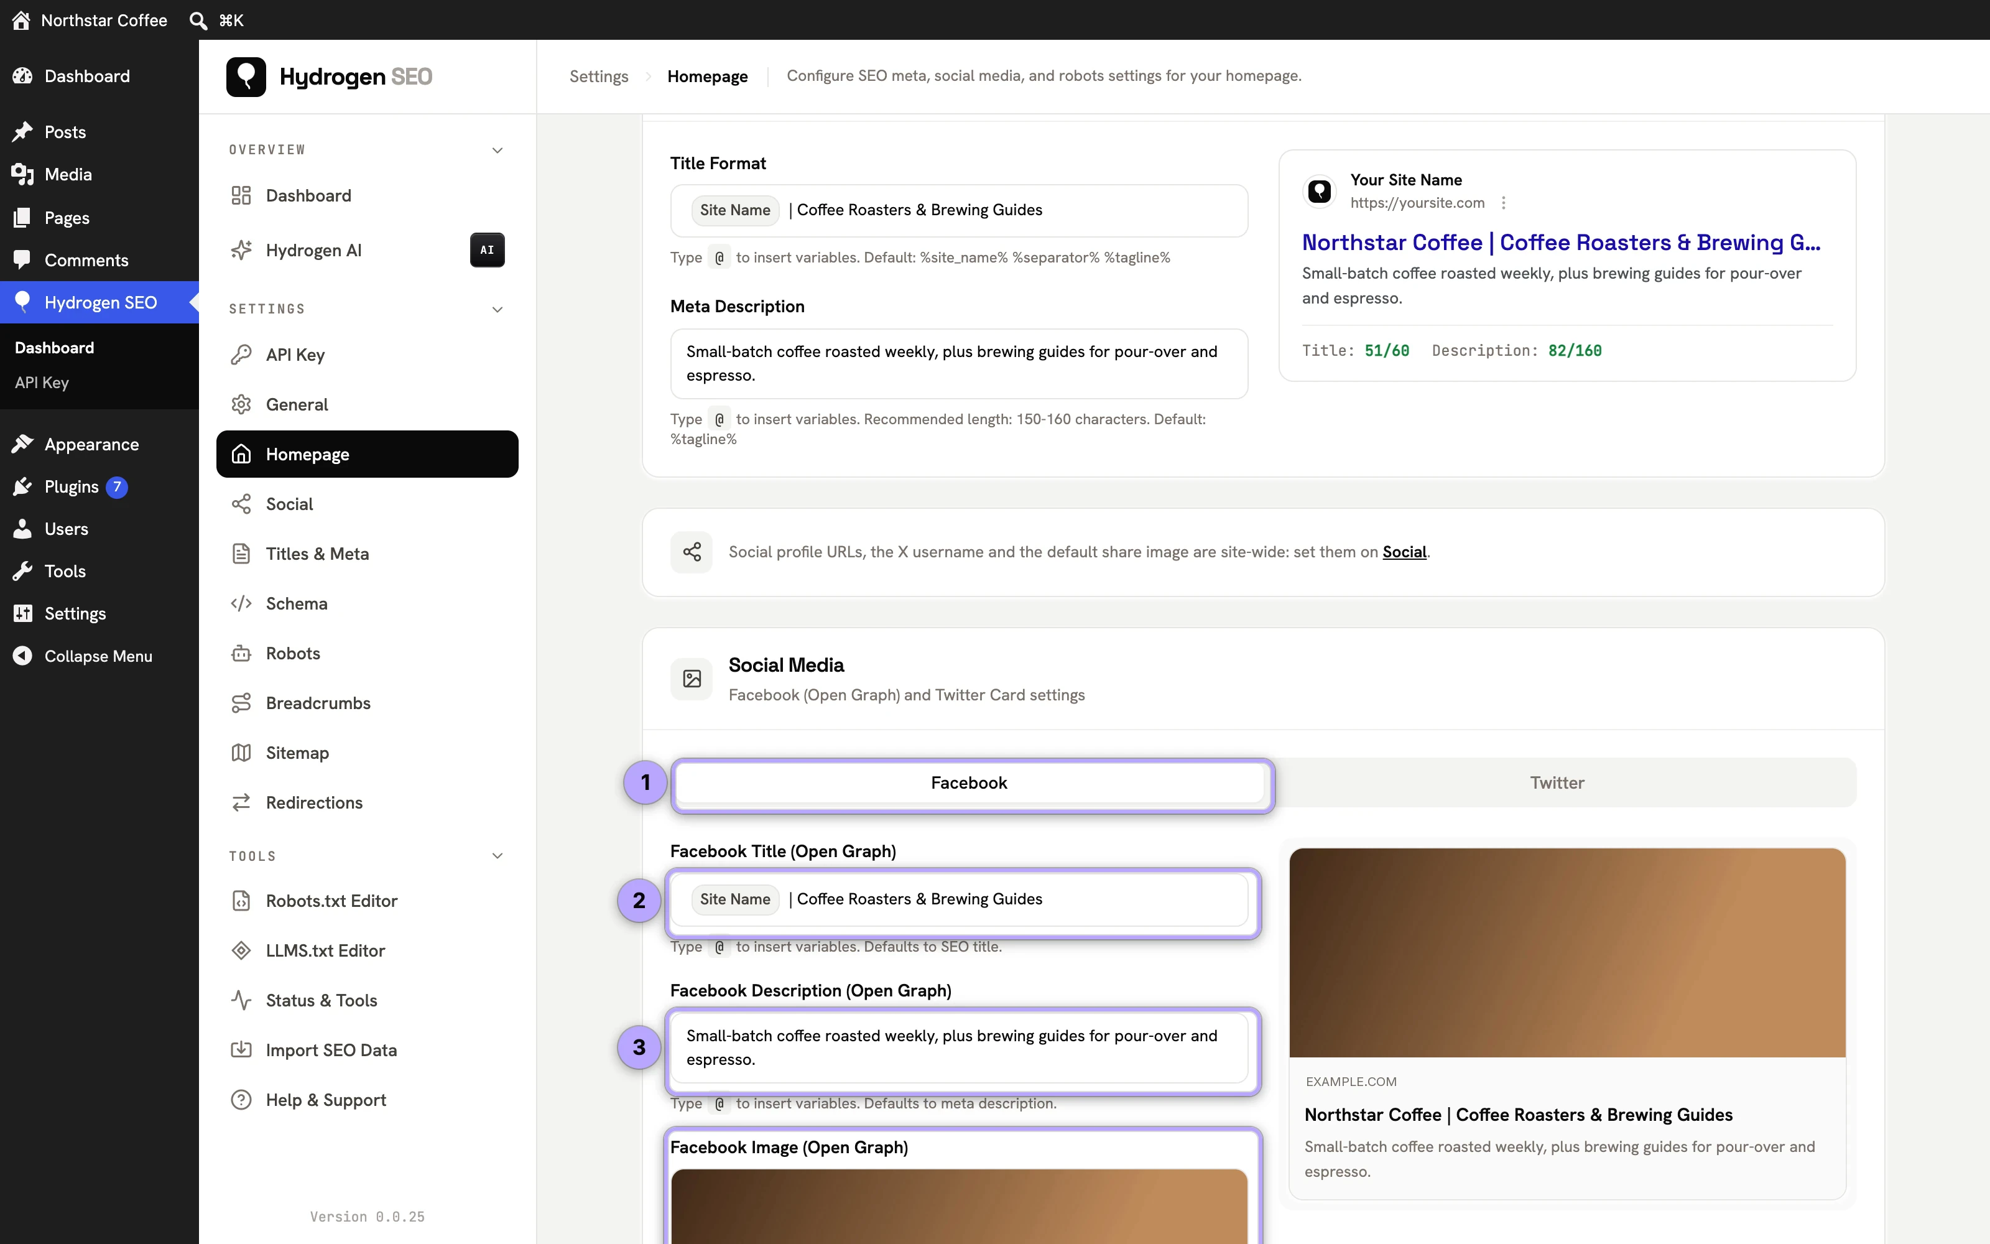Open Status & Tools page
The image size is (1990, 1244).
[367, 1000]
